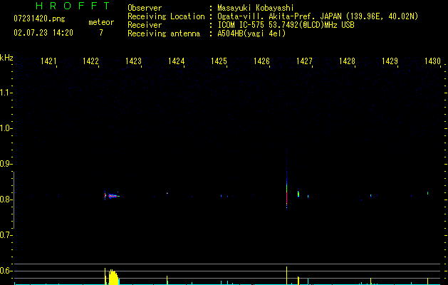
Task: Click the 1426 time axis label
Action: click(261, 61)
